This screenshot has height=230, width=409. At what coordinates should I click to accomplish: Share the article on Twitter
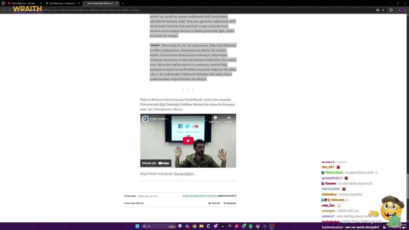(x=214, y=203)
